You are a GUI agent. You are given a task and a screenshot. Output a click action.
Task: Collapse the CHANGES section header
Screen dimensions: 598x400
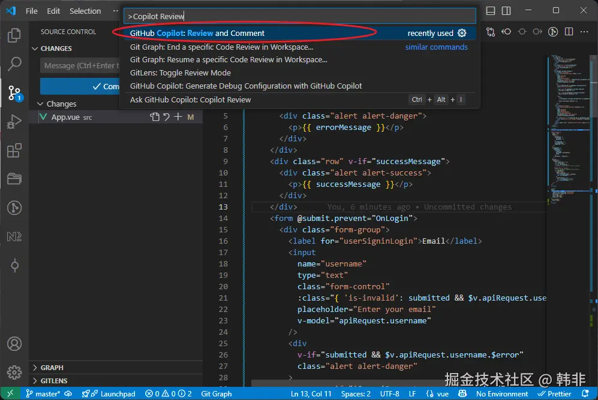coord(56,49)
